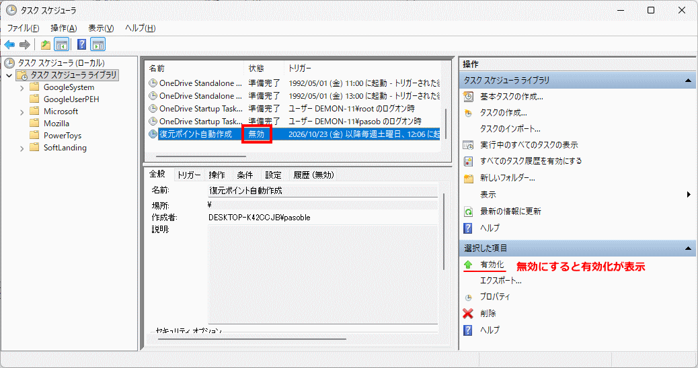Select the GoogleSystem tree folder label

pyautogui.click(x=69, y=87)
